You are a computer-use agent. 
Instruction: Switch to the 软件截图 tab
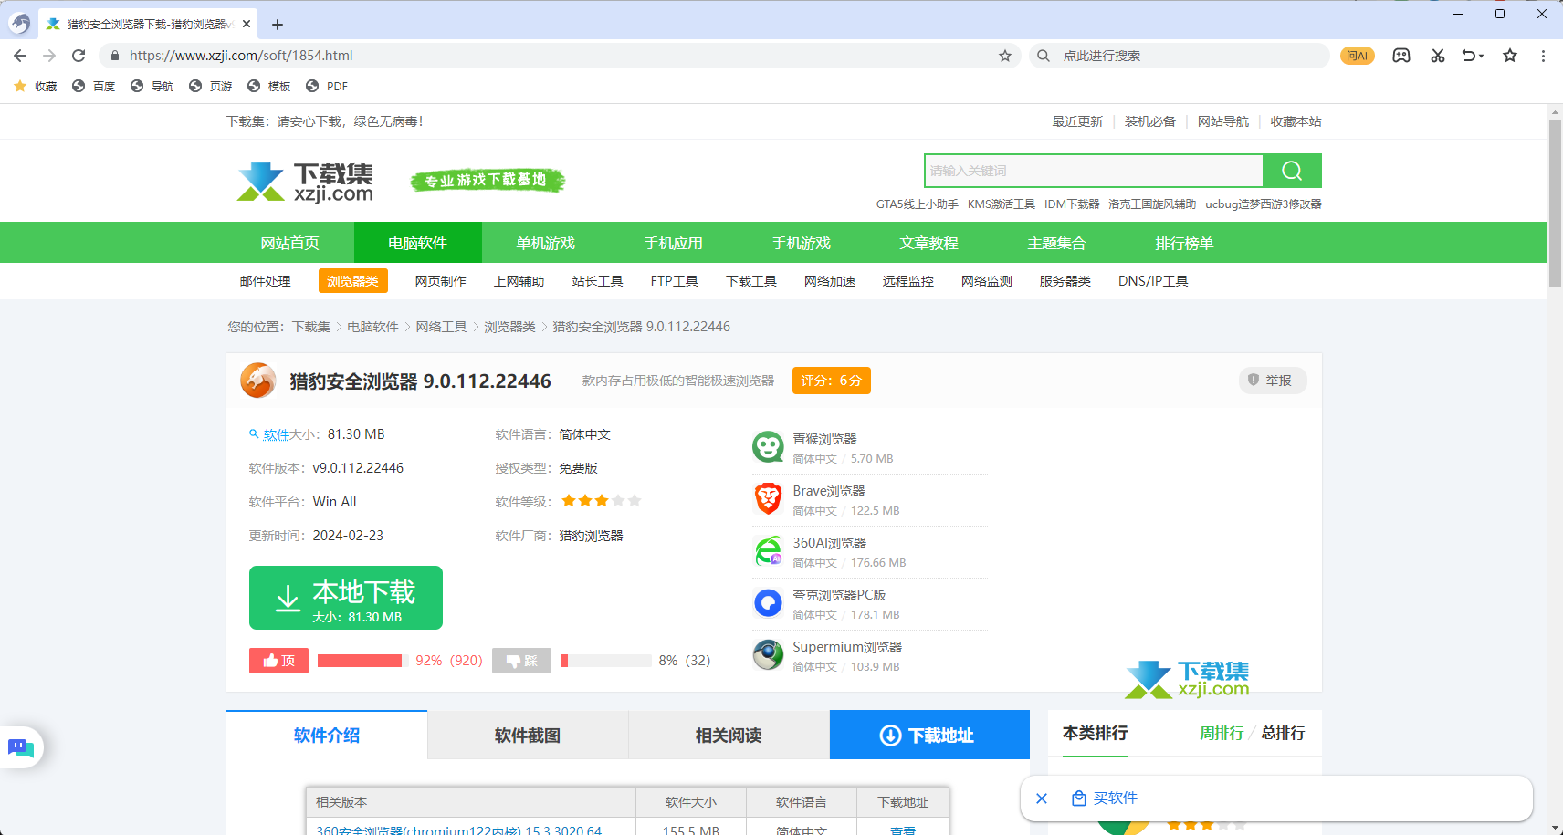click(528, 736)
